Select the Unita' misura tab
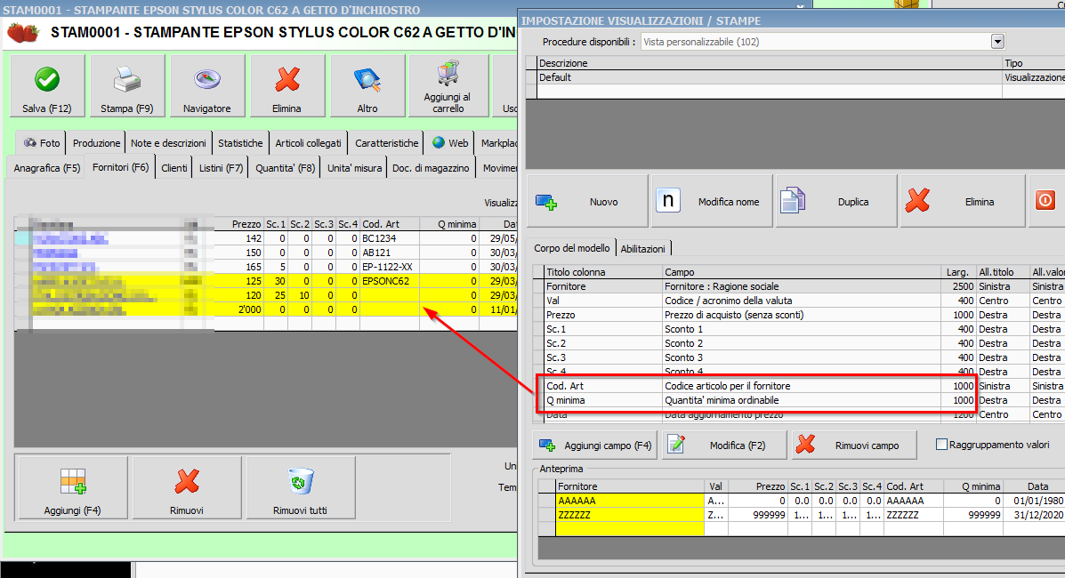Screen dimensions: 1065x578 pyautogui.click(x=354, y=168)
